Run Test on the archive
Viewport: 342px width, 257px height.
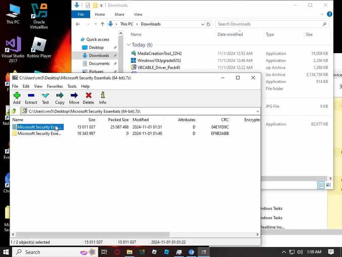[x=45, y=98]
